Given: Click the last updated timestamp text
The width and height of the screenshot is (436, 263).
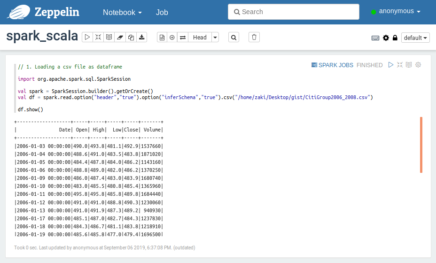Looking at the screenshot, I should tap(105, 248).
